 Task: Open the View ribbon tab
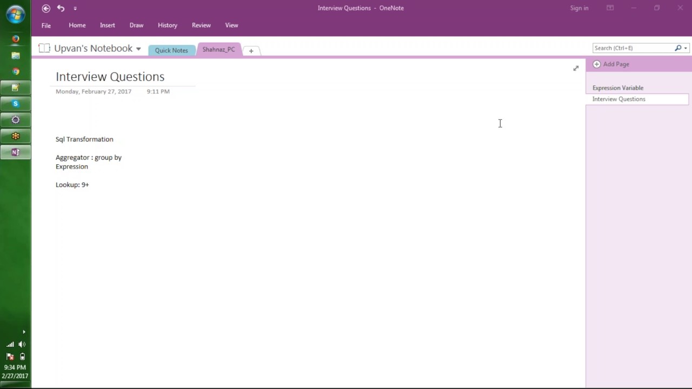tap(231, 25)
